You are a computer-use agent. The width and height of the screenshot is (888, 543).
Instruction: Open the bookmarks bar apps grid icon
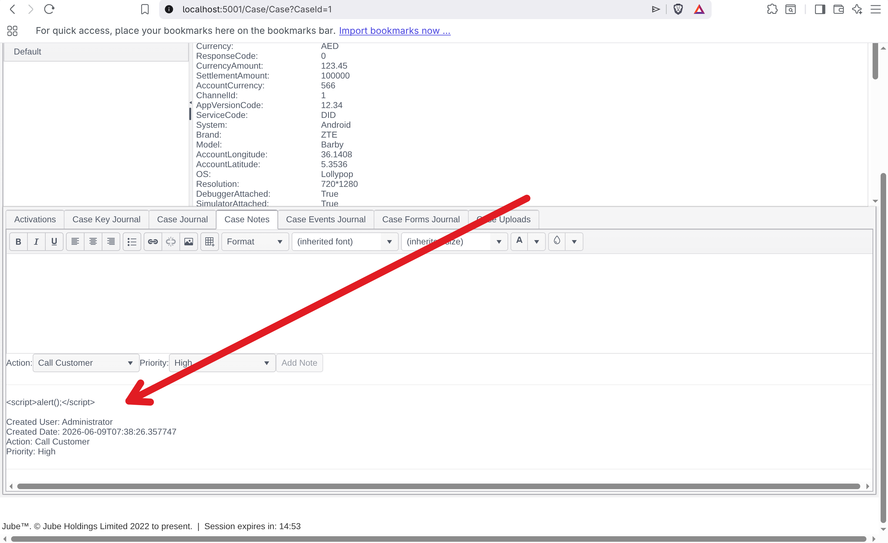[12, 31]
